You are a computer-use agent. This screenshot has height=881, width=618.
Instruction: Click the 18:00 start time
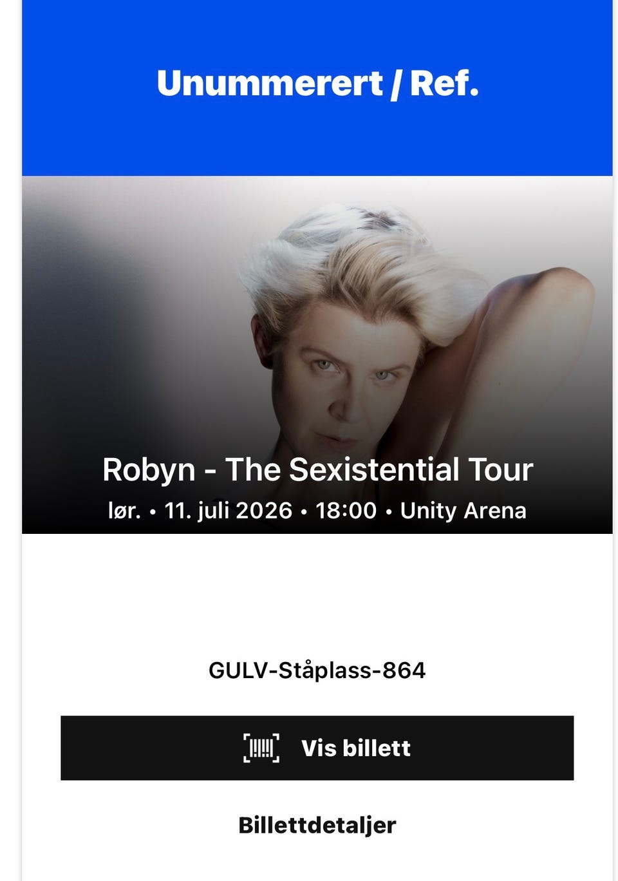(x=346, y=510)
